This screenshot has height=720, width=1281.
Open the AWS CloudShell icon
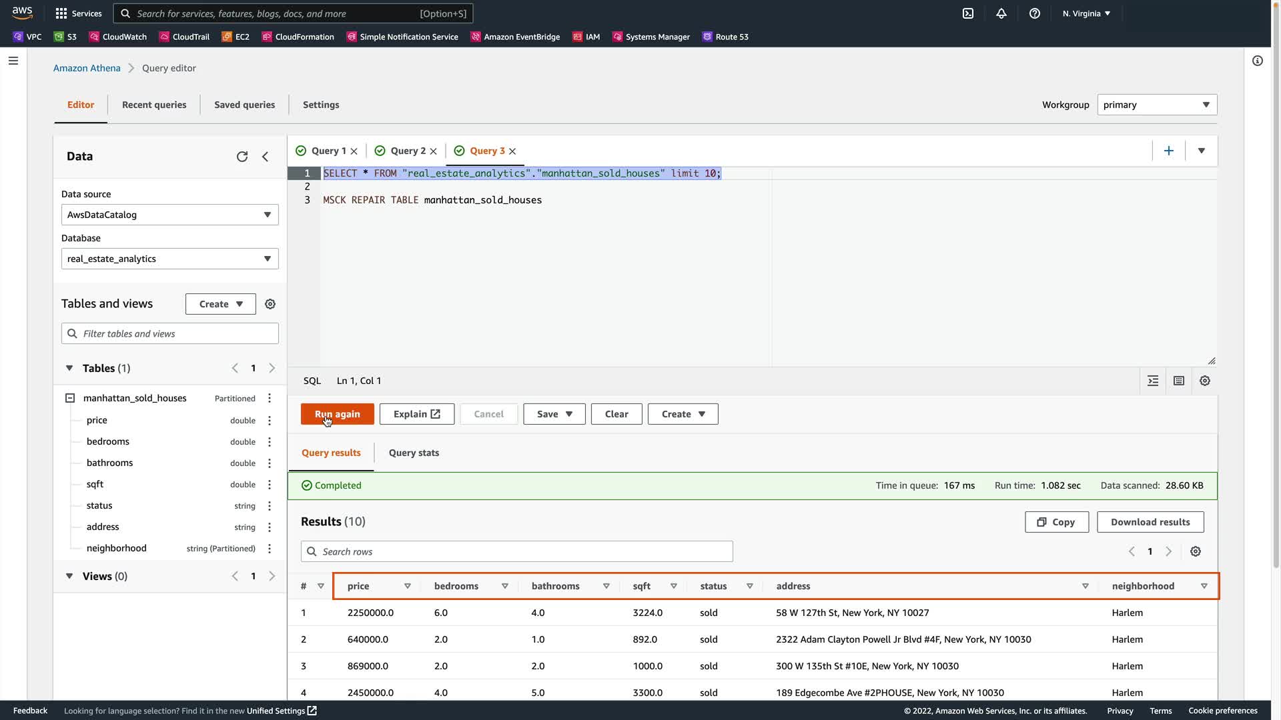point(968,13)
